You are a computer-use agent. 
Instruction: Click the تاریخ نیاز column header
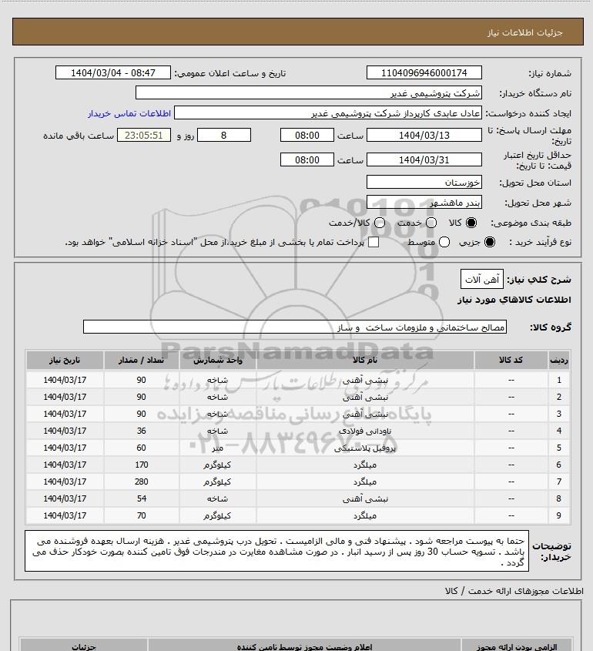point(65,361)
